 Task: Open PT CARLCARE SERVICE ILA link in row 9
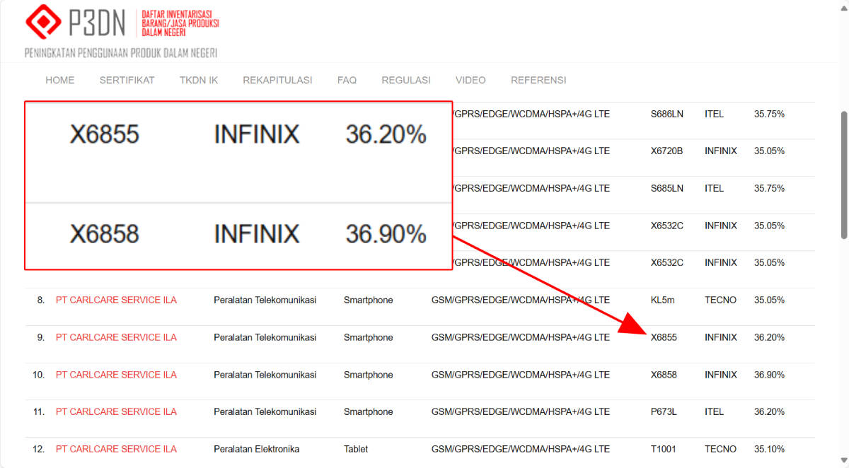click(x=116, y=337)
